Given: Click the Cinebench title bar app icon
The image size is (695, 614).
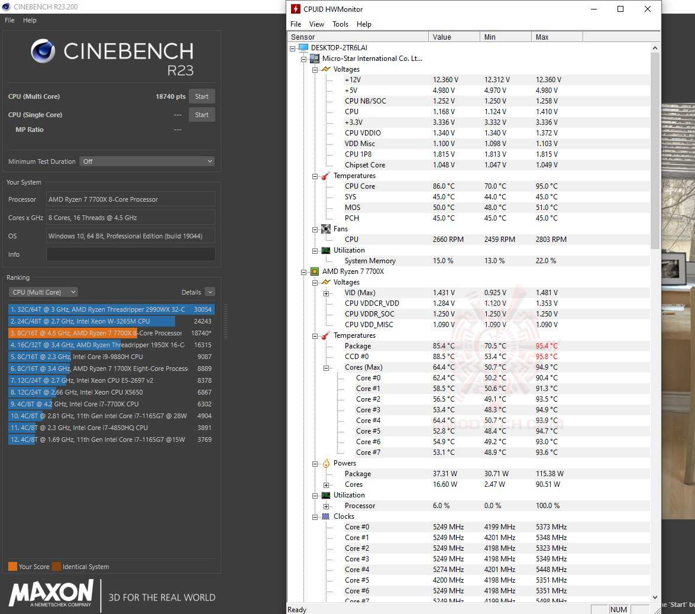Looking at the screenshot, I should 6,7.
